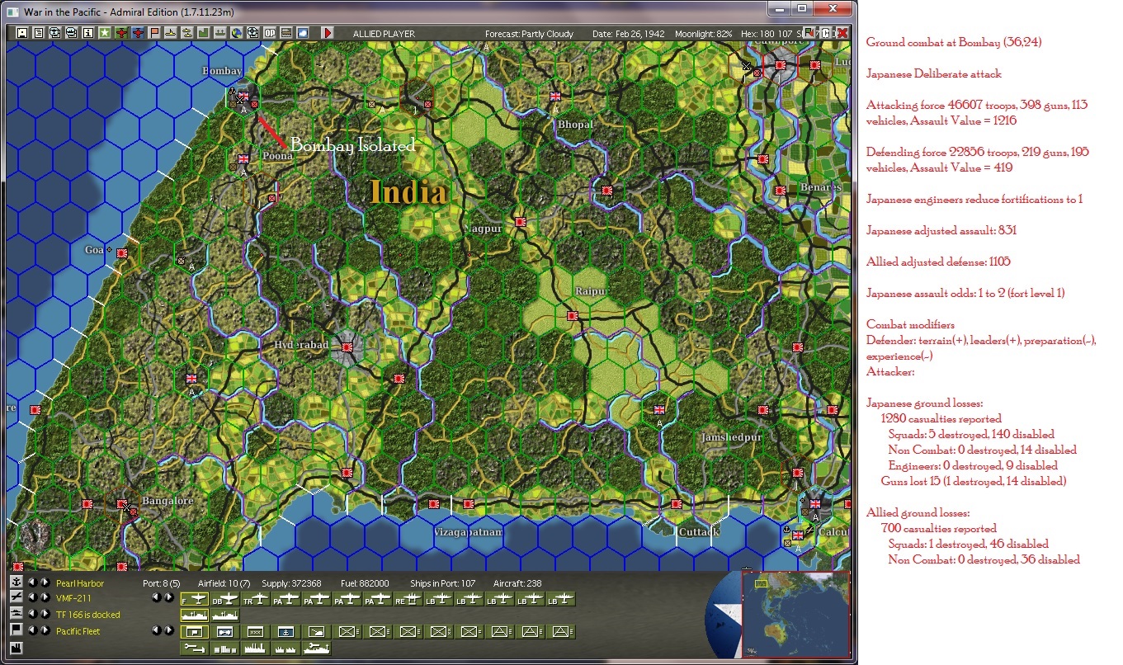Open the text report list icon

point(39,33)
